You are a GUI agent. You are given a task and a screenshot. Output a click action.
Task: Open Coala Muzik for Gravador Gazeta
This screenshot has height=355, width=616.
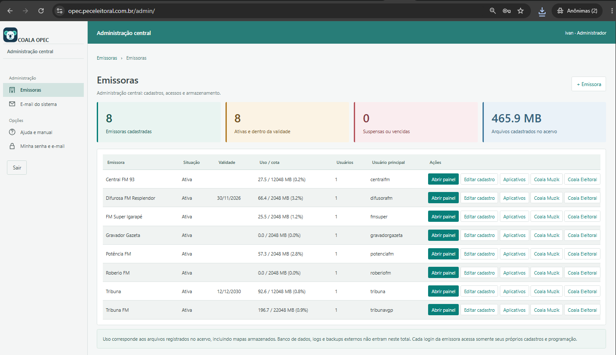pyautogui.click(x=546, y=235)
